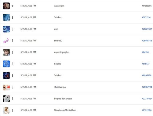Open three-dot menu for science2 row
Screen dimensions: 153x116
coord(13,41)
